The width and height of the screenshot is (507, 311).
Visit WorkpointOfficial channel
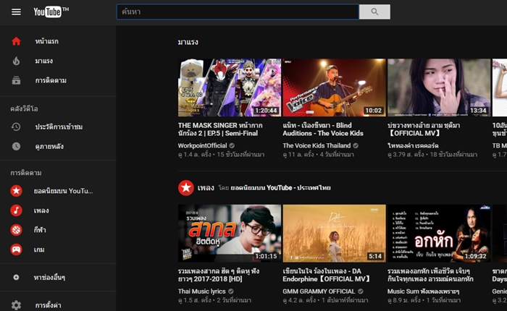click(x=202, y=145)
